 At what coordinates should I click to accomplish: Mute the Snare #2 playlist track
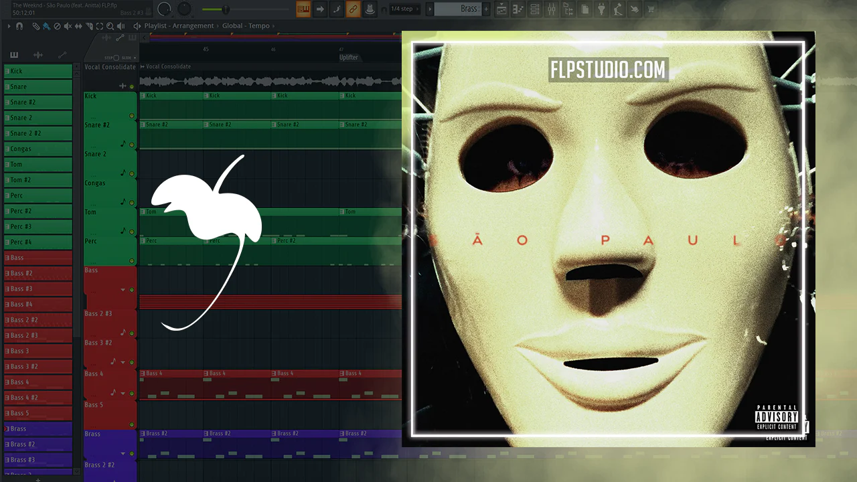pyautogui.click(x=131, y=145)
